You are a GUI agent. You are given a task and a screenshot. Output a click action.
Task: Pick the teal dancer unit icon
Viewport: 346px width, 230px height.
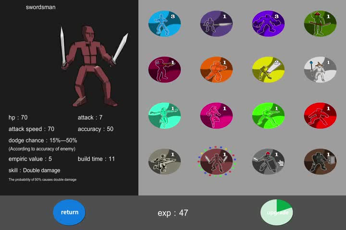164,115
